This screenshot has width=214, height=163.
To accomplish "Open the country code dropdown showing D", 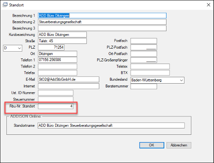I will pyautogui.click(x=12, y=48).
